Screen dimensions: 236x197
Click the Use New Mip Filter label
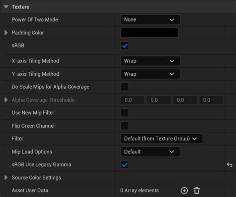coord(33,113)
